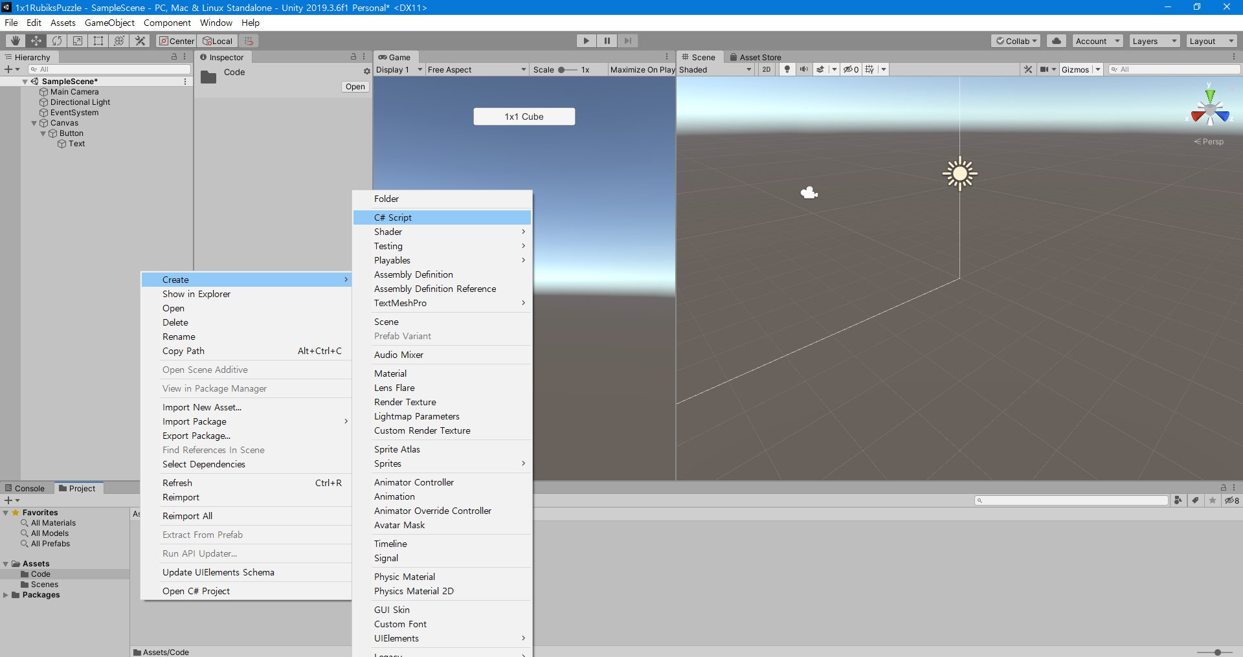Lock the Project panel
1243x657 pixels.
(1224, 487)
